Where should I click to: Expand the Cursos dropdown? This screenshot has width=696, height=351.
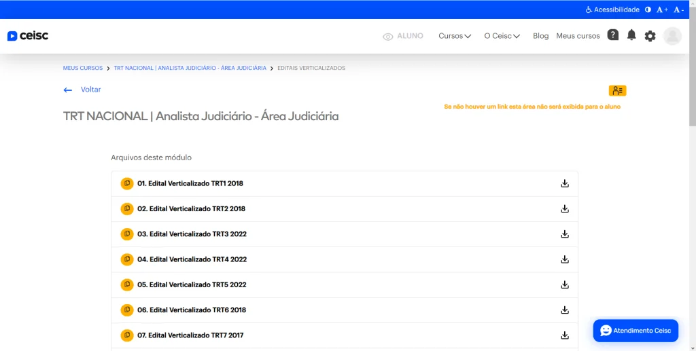pos(455,36)
